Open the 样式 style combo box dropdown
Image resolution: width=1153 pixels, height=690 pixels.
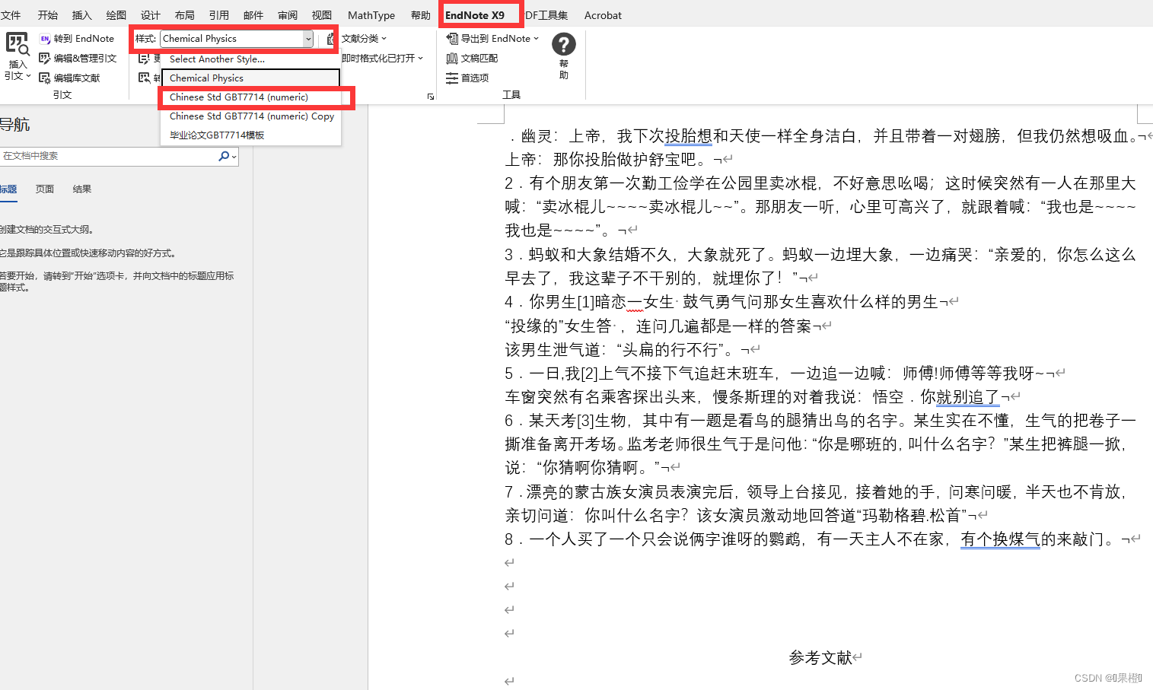(307, 38)
